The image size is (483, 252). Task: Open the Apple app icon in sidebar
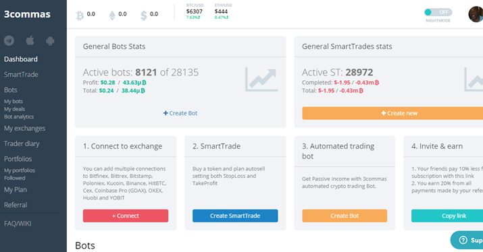pos(30,40)
